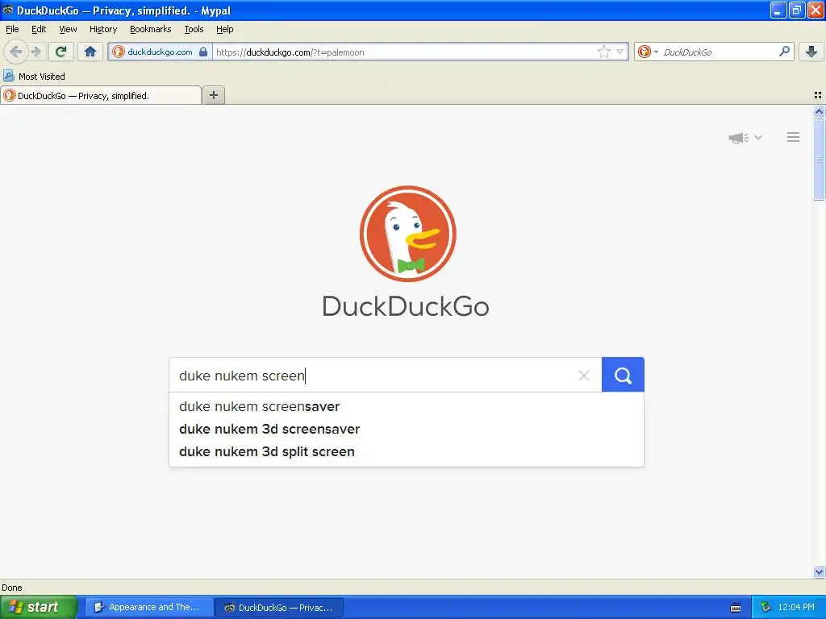Clear the search query with X

point(584,376)
